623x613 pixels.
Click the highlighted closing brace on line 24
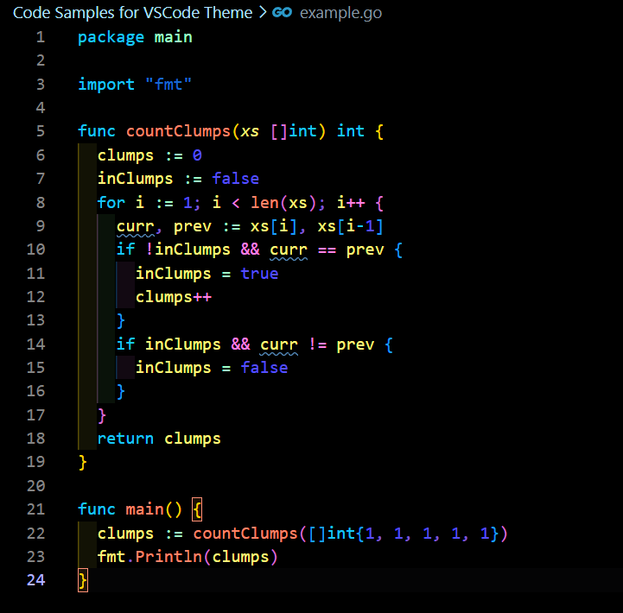point(83,579)
